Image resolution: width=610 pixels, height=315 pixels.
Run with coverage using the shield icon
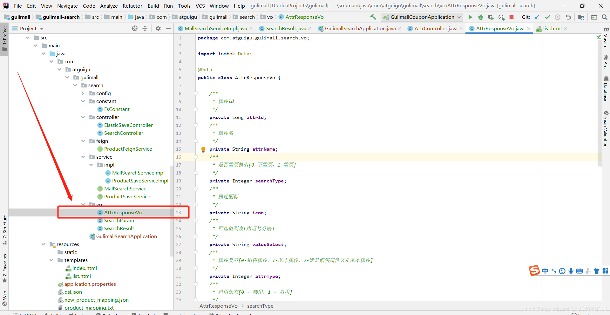click(x=491, y=17)
